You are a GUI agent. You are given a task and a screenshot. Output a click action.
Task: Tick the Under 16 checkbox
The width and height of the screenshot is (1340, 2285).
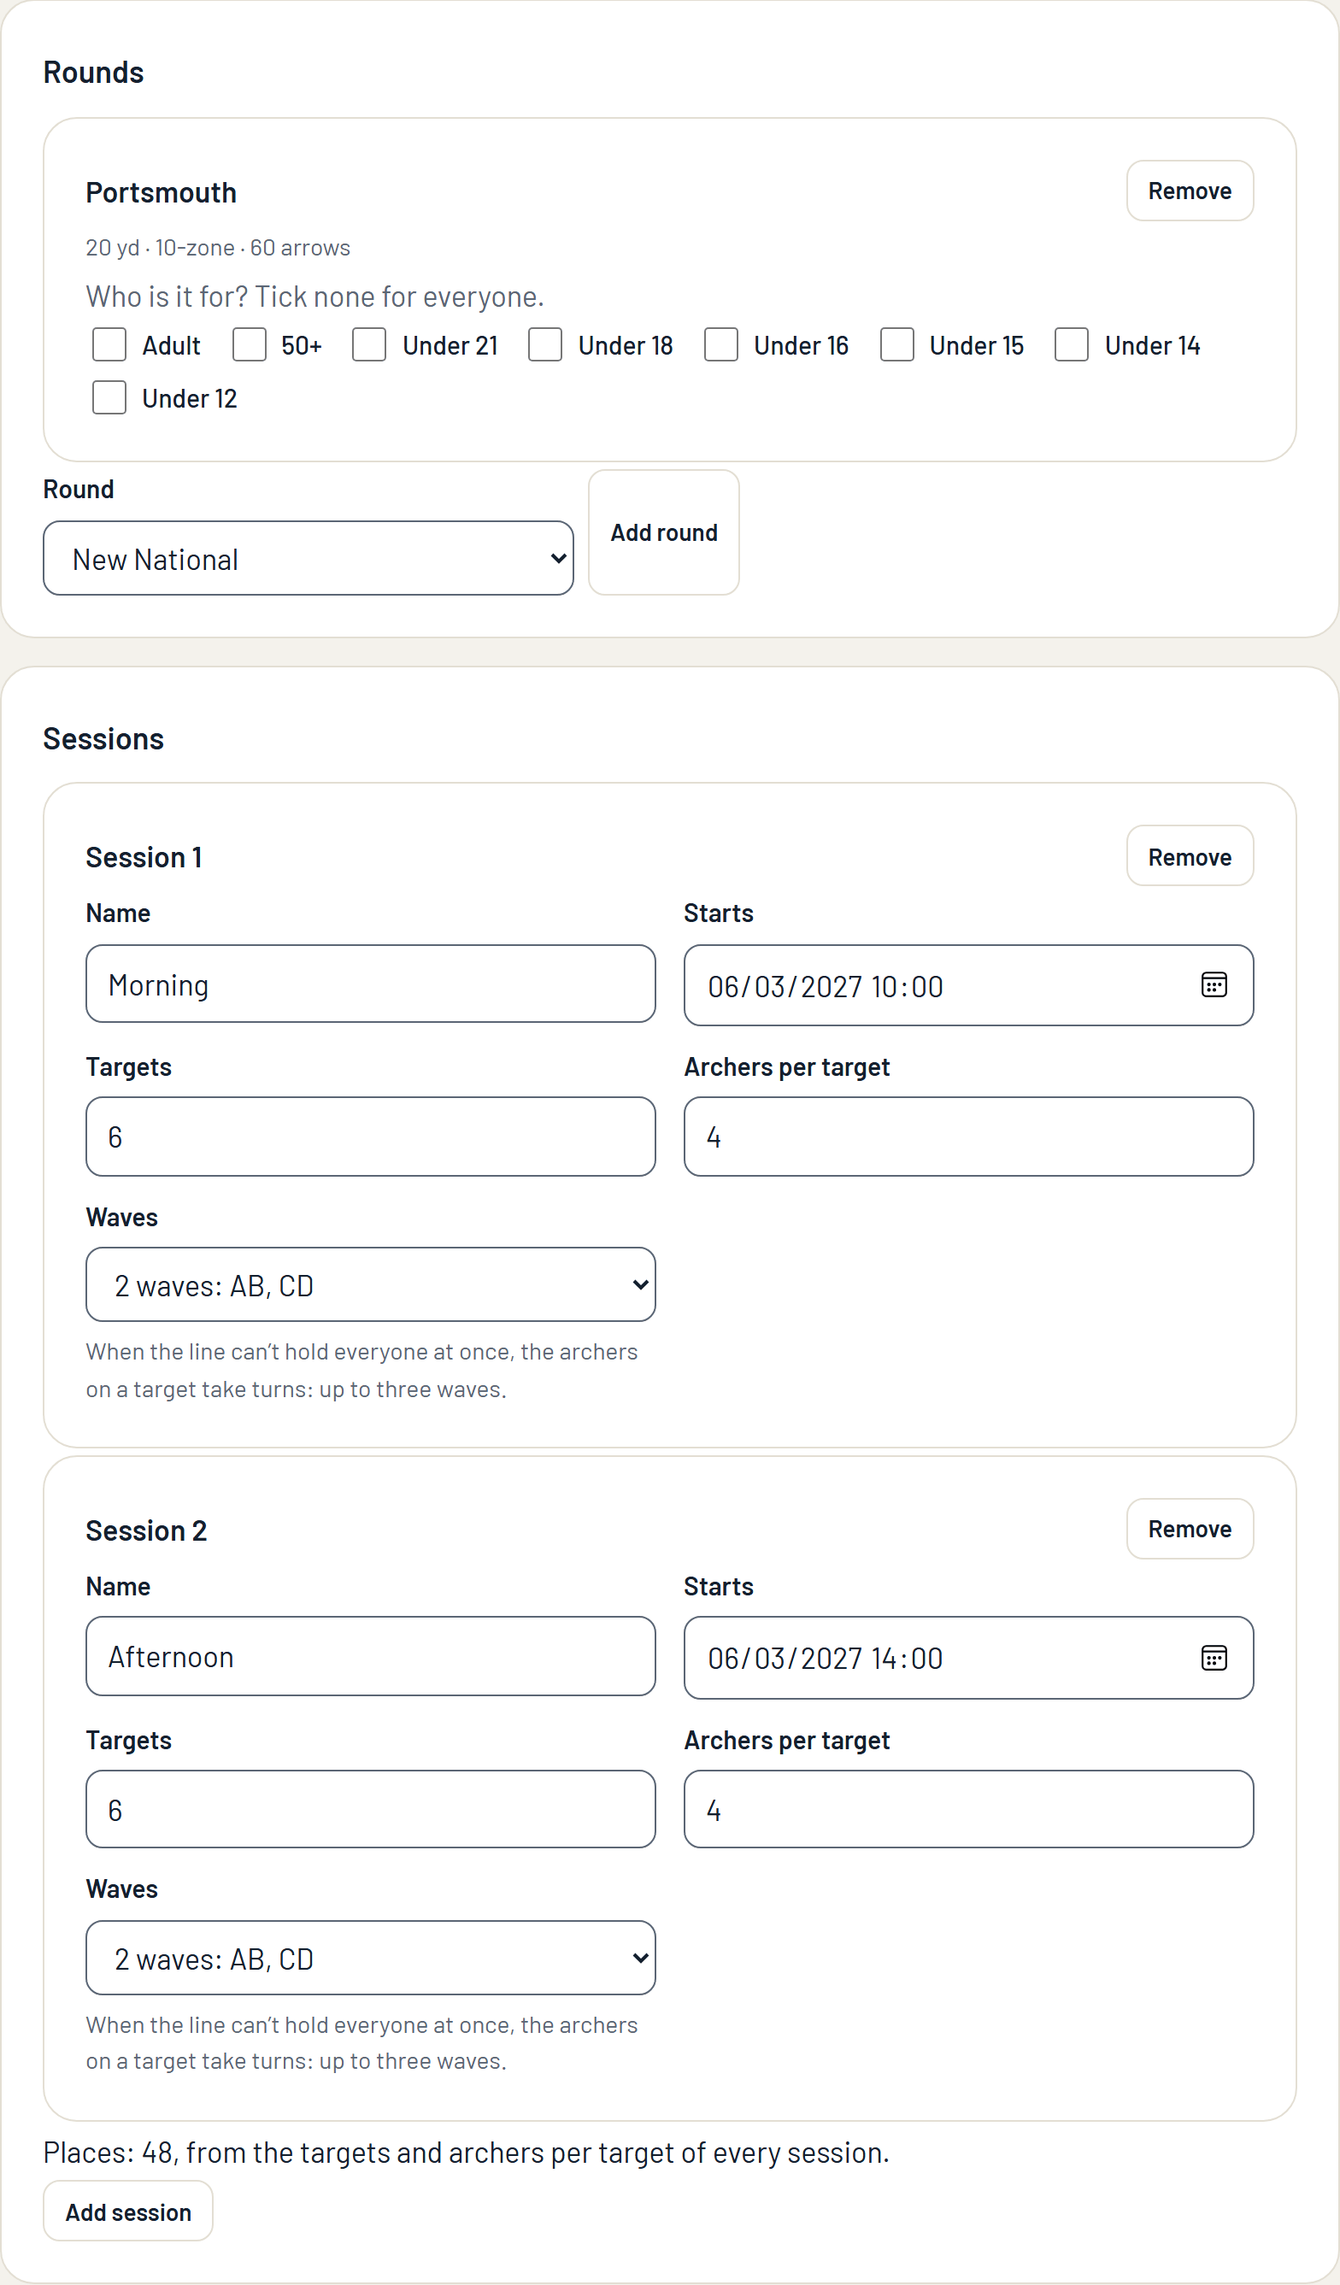click(720, 344)
